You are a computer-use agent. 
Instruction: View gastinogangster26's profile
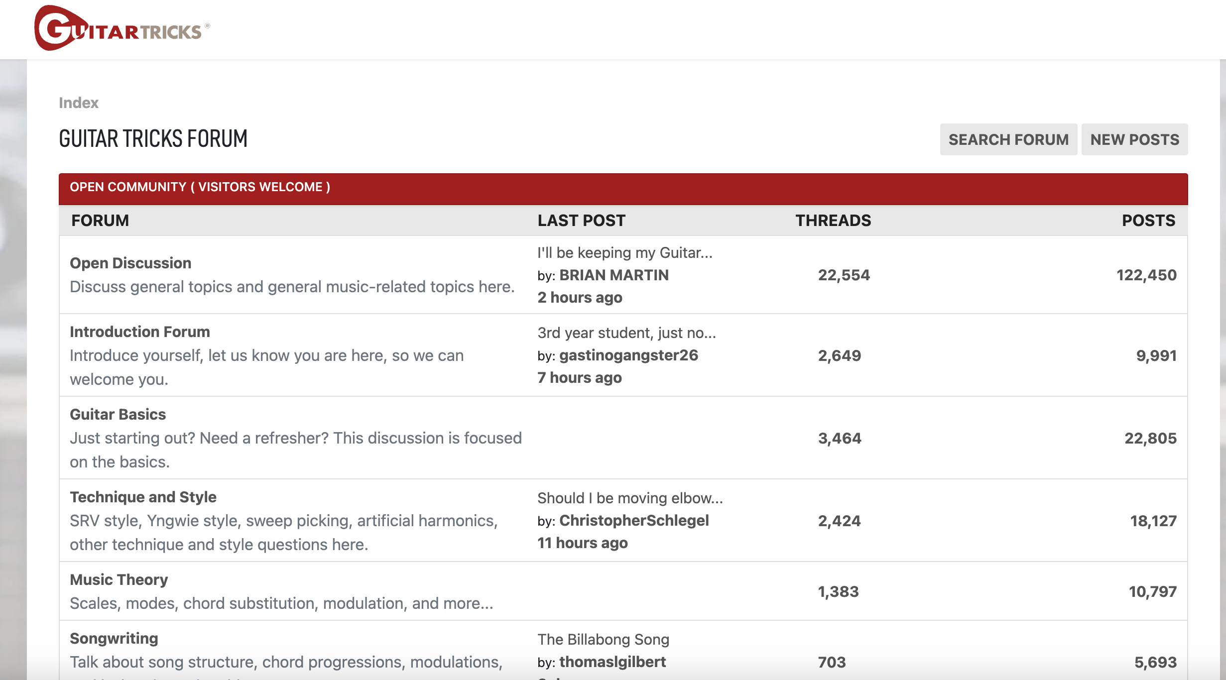coord(628,355)
